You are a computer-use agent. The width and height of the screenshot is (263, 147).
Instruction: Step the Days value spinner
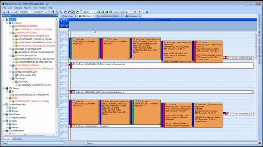[95, 12]
